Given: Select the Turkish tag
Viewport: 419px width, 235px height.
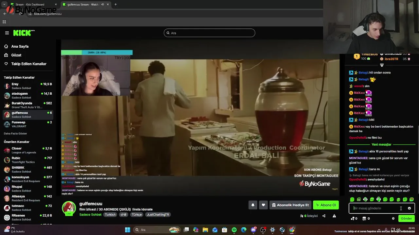Looking at the screenshot, I should tap(110, 214).
